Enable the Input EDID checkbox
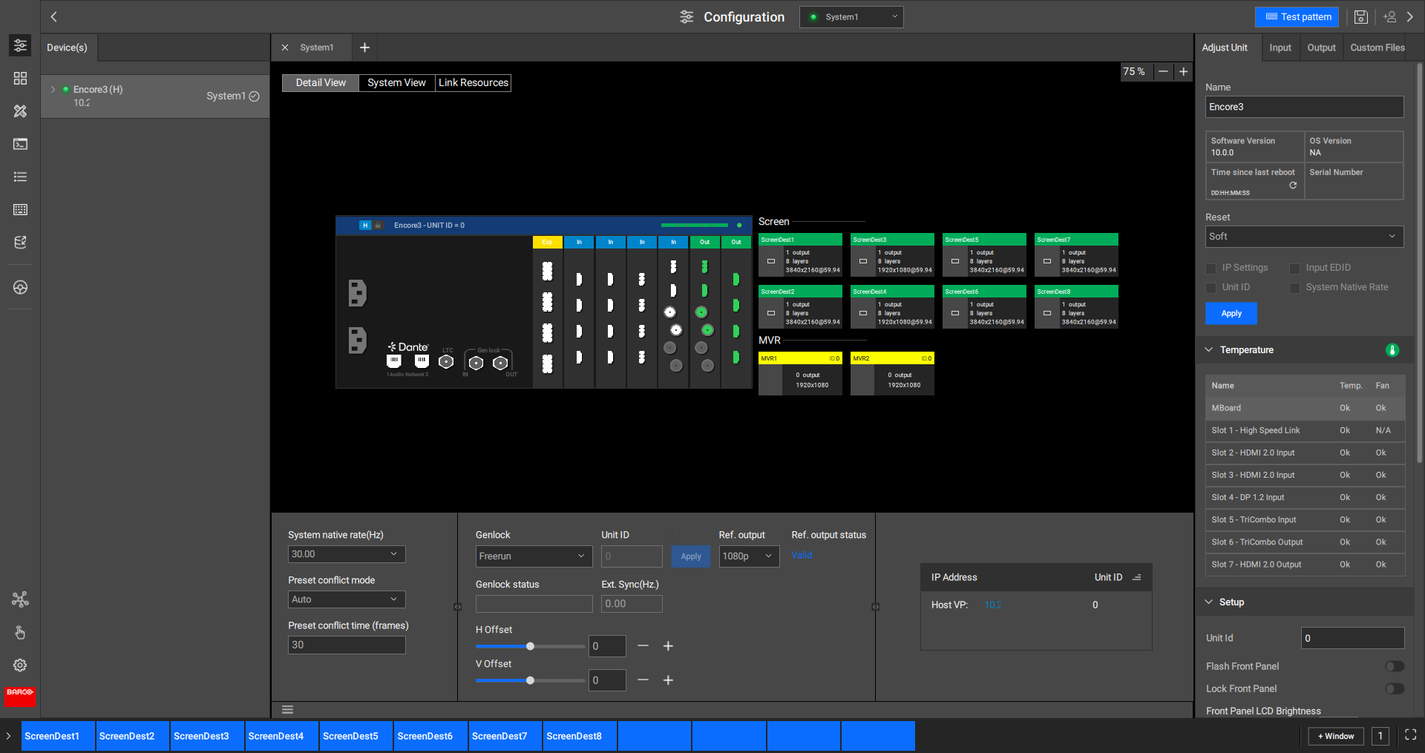This screenshot has width=1425, height=753. coord(1294,269)
